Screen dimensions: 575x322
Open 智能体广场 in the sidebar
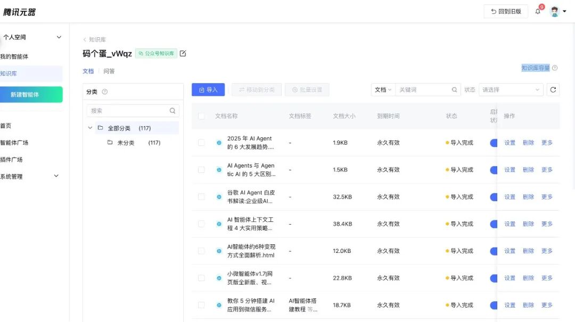14,143
